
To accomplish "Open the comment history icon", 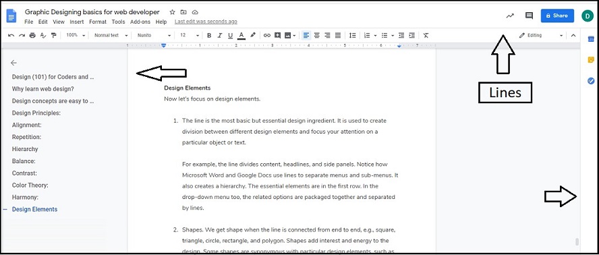I will point(529,16).
